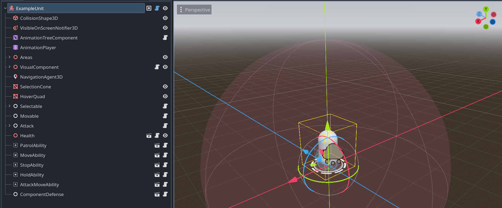Open AnimationTreeComponent script icon
Viewport: 502px width, 208px height.
pyautogui.click(x=165, y=38)
